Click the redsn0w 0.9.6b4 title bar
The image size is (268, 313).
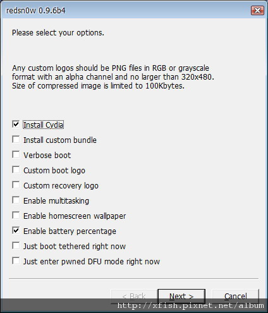pyautogui.click(x=126, y=10)
